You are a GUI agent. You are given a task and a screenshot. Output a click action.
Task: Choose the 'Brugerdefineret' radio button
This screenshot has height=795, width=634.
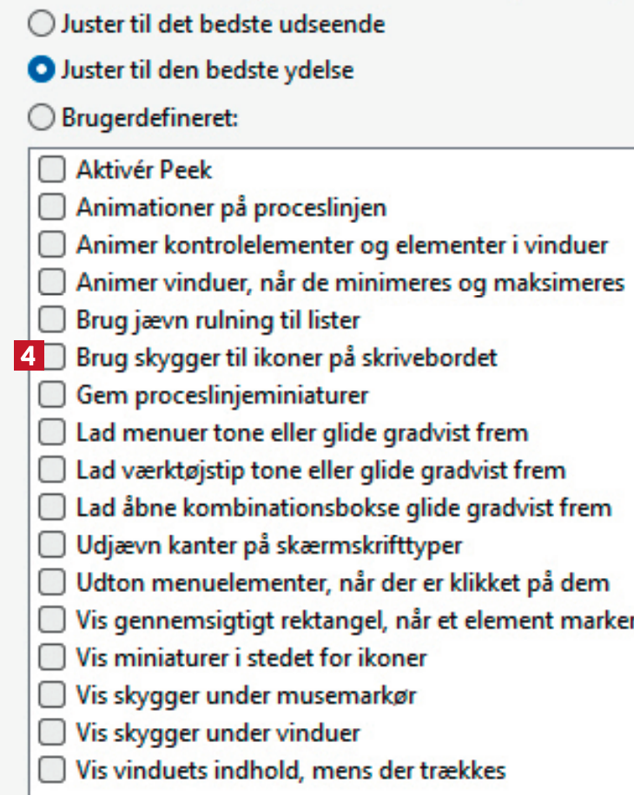[41, 119]
